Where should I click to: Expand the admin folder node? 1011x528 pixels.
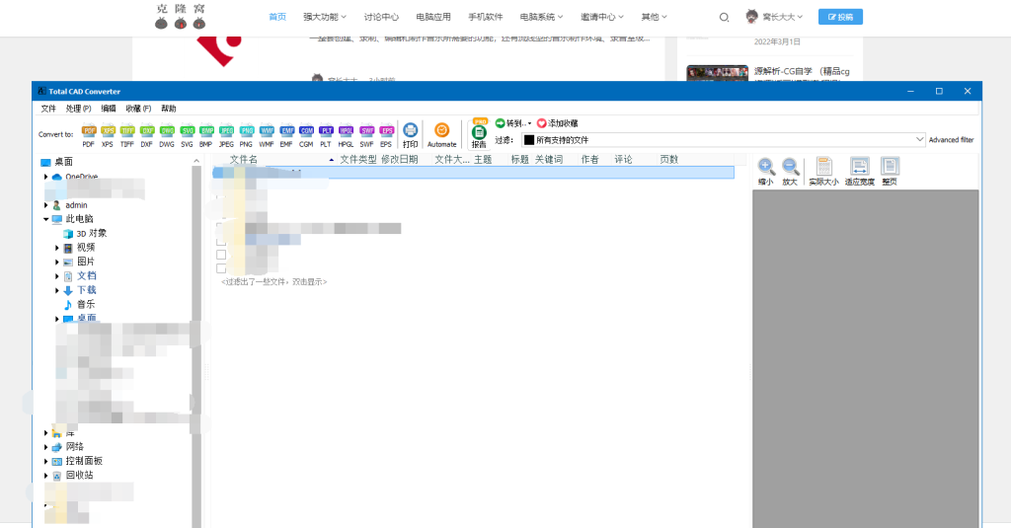pos(45,205)
